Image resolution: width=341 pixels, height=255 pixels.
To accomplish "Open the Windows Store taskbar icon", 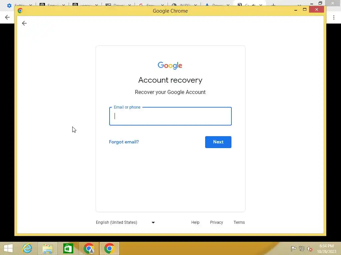I will click(68, 248).
